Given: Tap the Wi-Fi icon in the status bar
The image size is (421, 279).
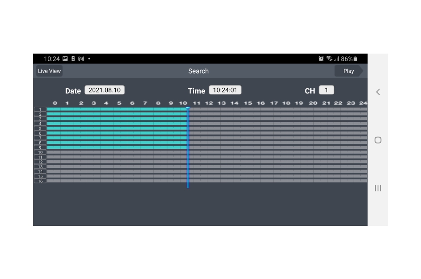Looking at the screenshot, I should (329, 58).
